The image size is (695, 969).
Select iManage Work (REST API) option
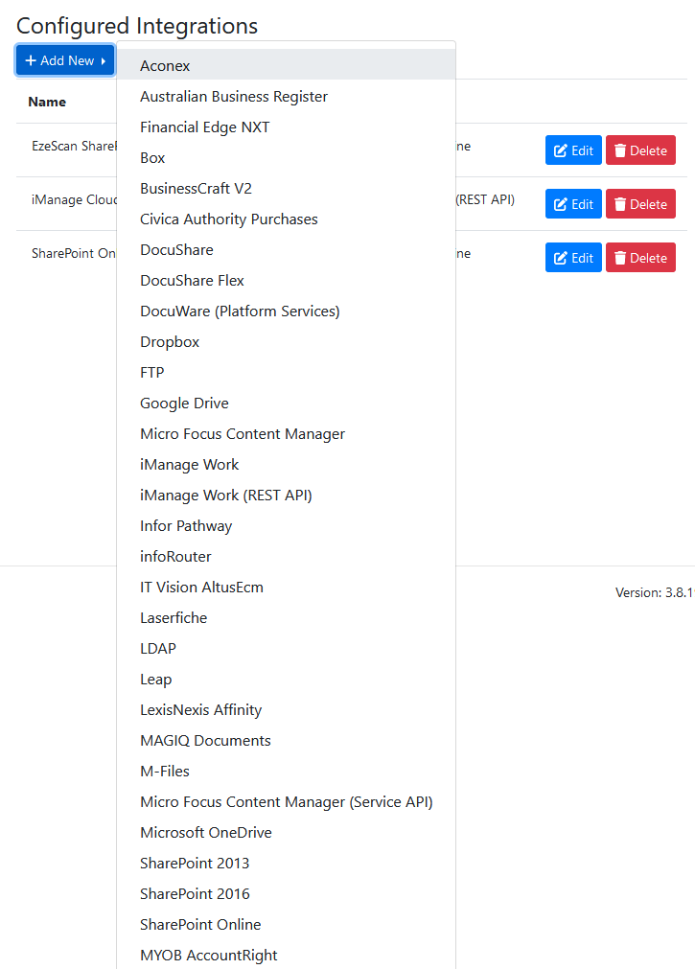coord(226,496)
